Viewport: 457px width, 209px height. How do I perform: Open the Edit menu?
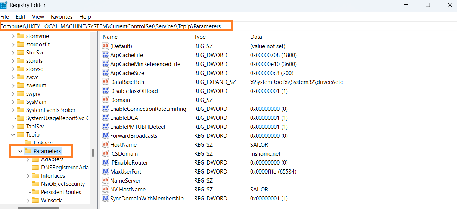[x=21, y=17]
